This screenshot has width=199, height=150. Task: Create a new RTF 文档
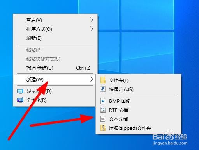click(138, 110)
